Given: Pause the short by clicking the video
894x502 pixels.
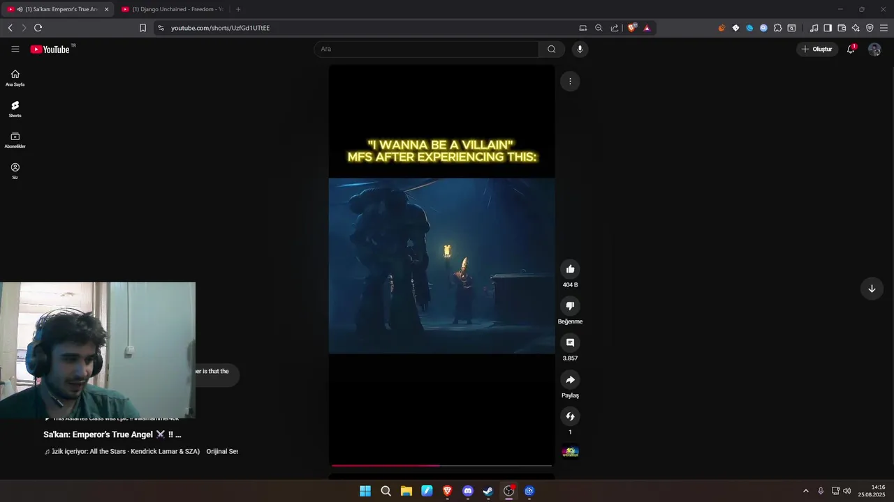Looking at the screenshot, I should click(x=441, y=265).
